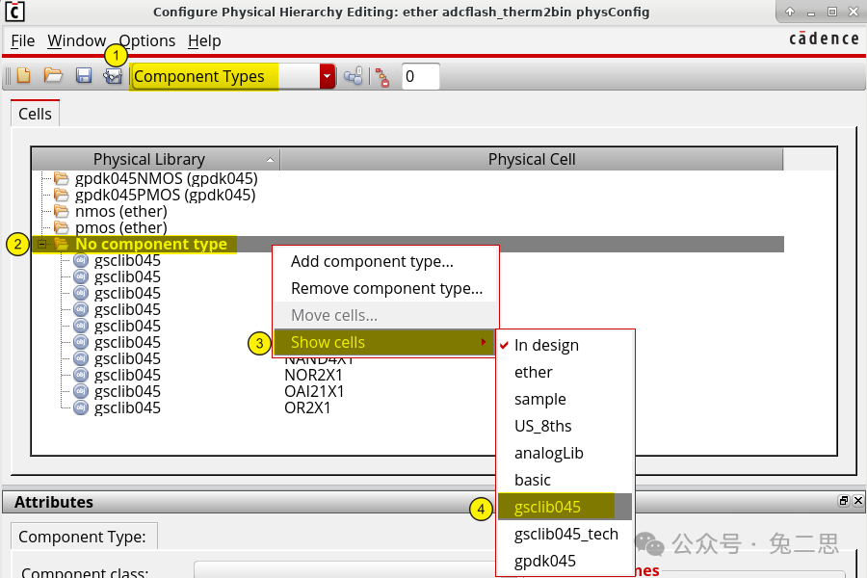Select gpdk045PMOS (gpdk045) folder row

[x=165, y=196]
